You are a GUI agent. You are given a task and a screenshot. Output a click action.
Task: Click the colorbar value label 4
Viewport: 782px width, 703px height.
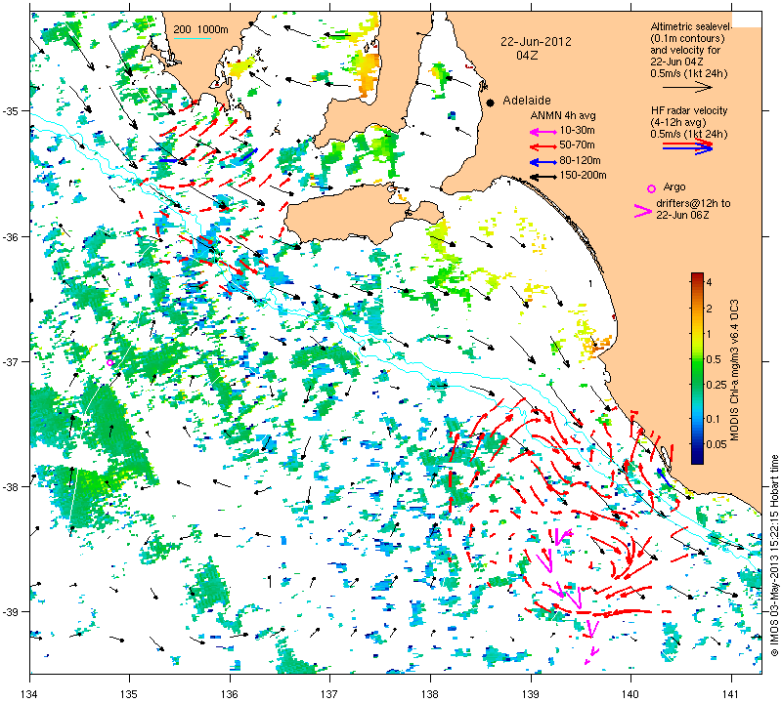pos(710,282)
